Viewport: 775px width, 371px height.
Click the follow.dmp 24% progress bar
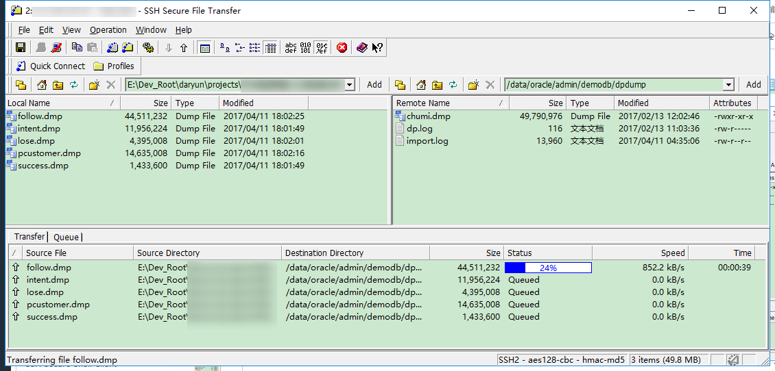coord(548,268)
